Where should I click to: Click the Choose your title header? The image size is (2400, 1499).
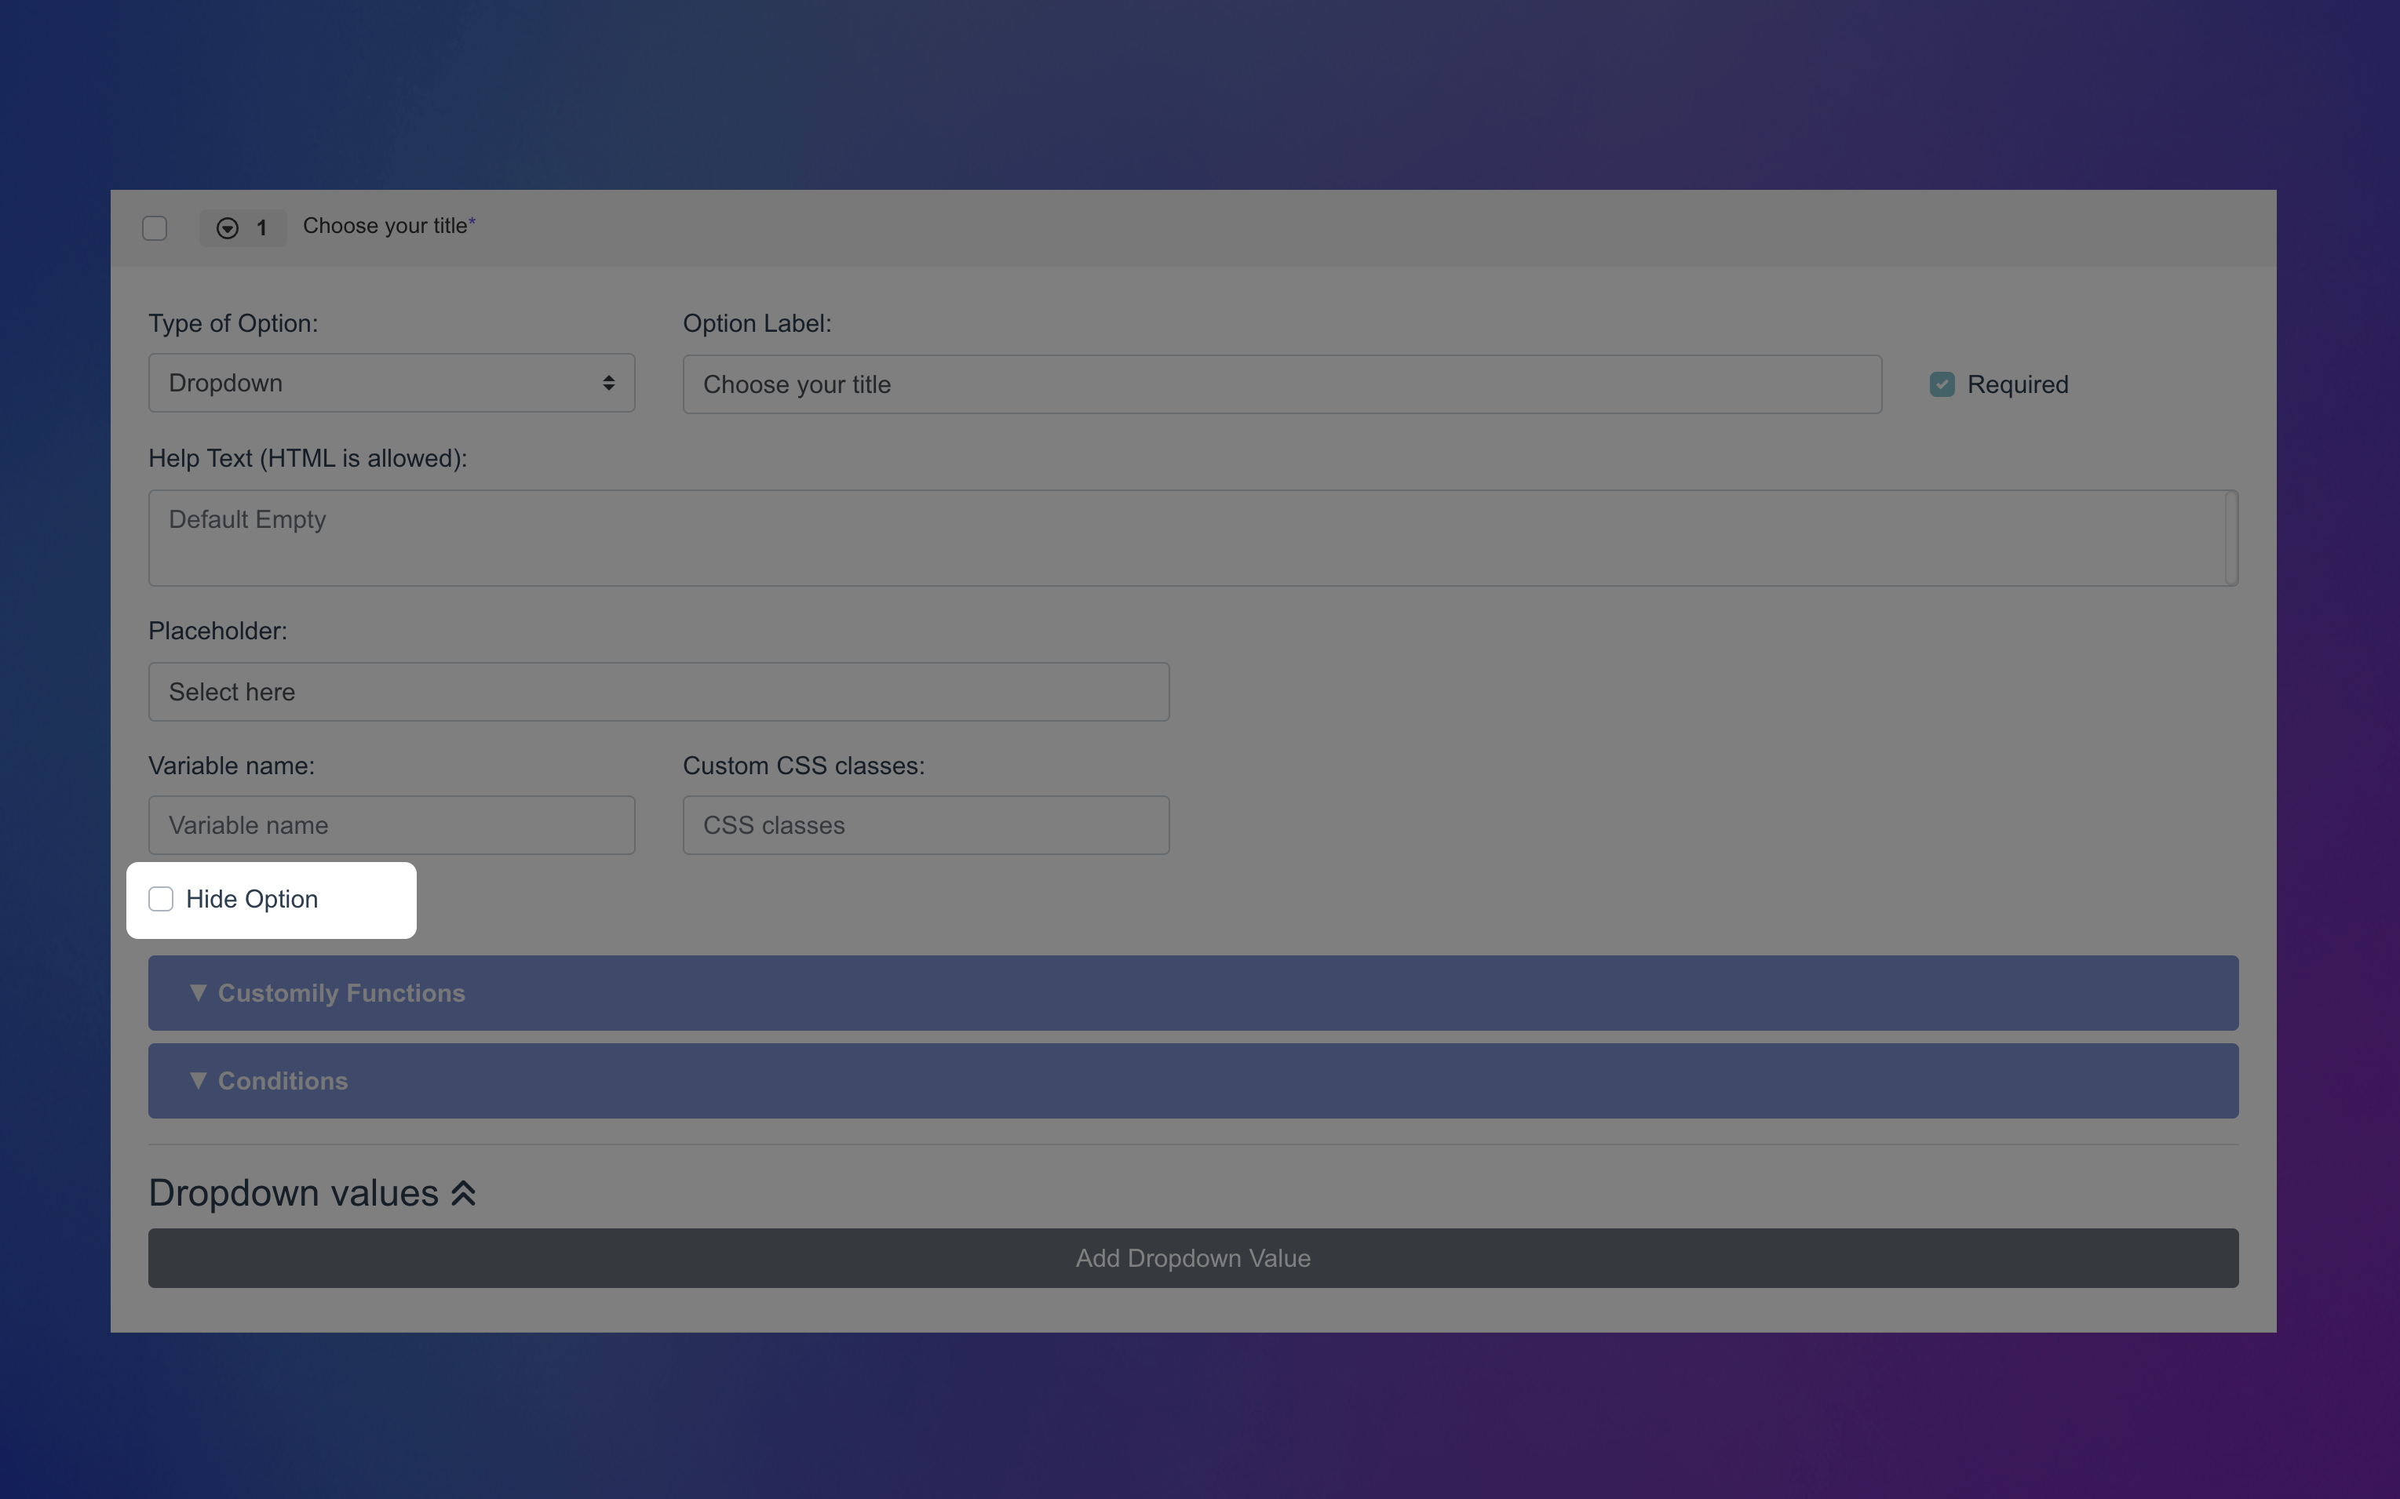tap(385, 226)
